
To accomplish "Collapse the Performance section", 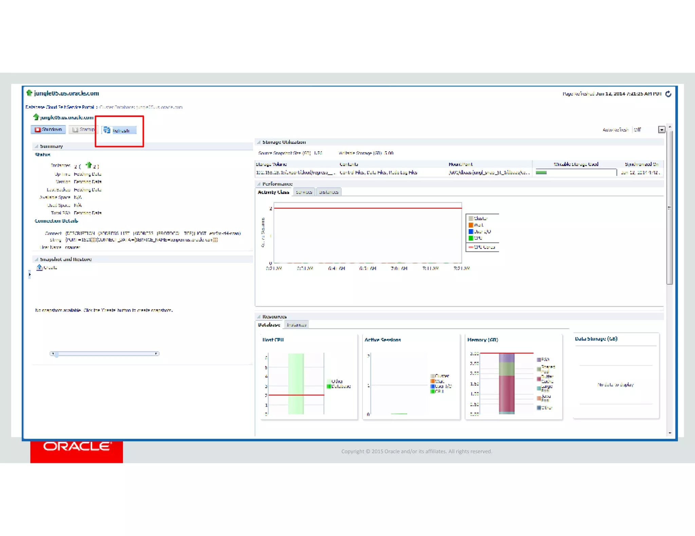I will pos(259,184).
